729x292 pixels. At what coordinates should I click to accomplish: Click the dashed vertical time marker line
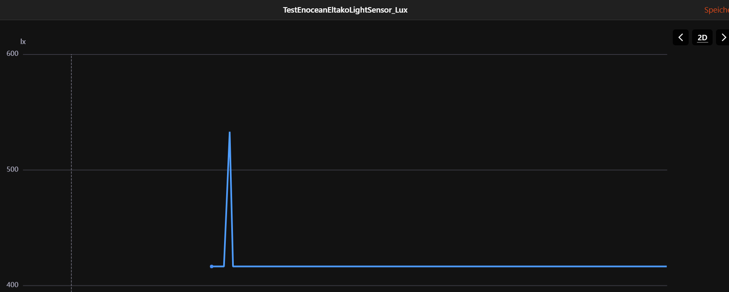[x=71, y=173]
